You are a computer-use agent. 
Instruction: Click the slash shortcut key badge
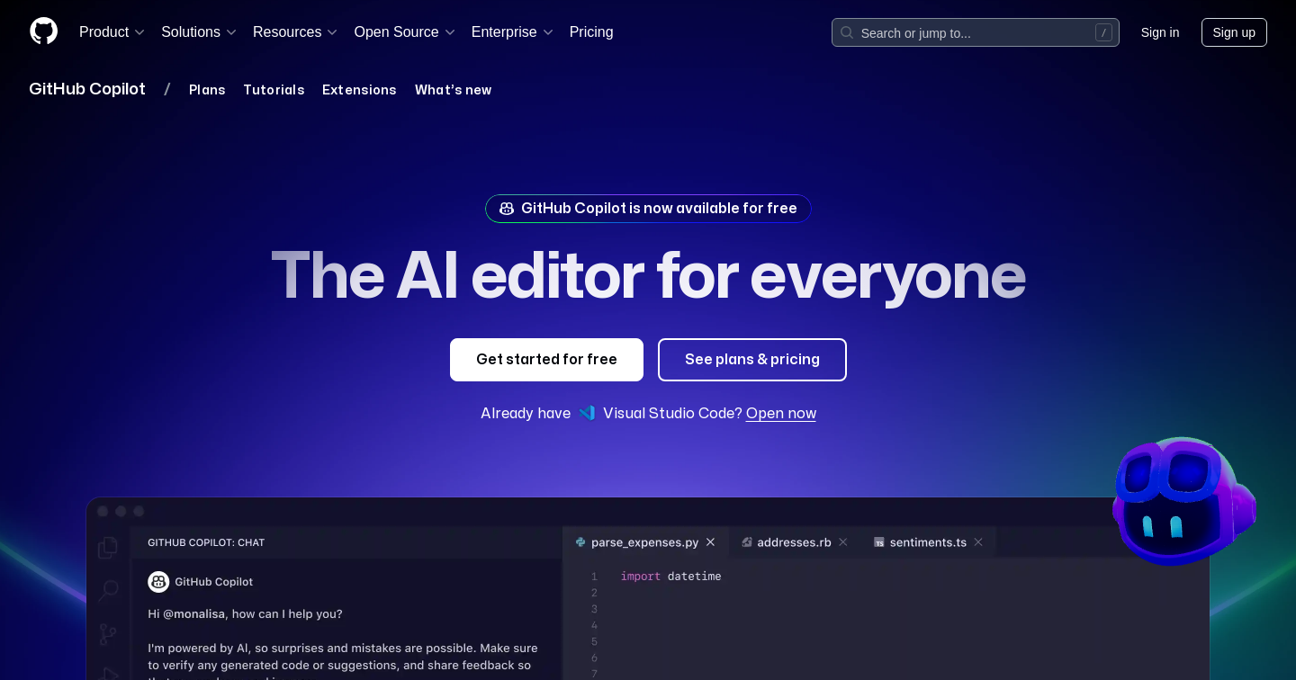click(1103, 32)
